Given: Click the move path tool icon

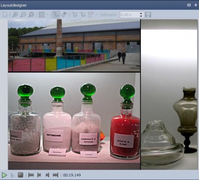Looking at the screenshot, I should point(64,14).
